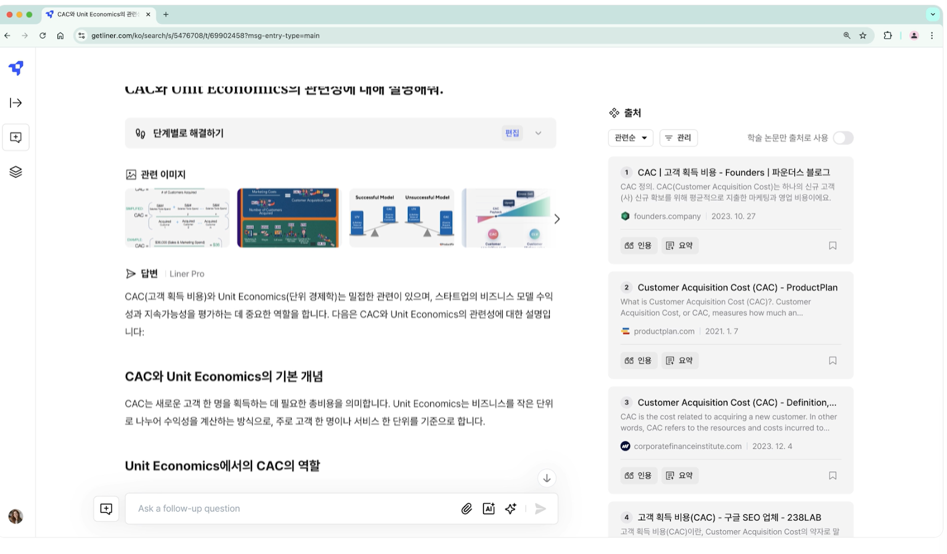Open browser home page icon
947x554 pixels.
tap(60, 35)
